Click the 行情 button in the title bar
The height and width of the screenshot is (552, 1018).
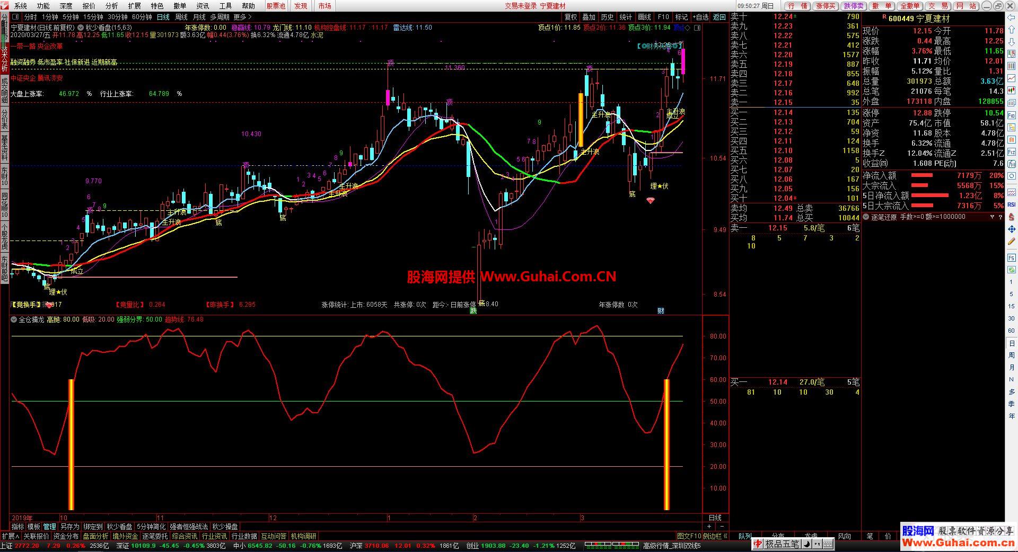(x=798, y=6)
